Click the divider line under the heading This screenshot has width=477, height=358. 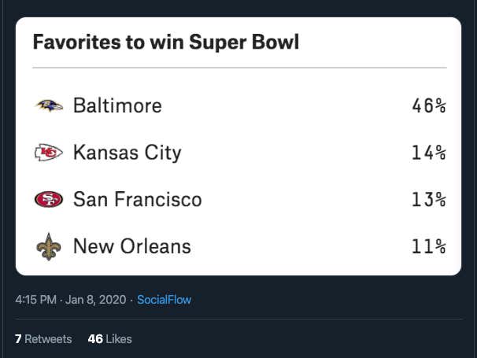click(240, 68)
